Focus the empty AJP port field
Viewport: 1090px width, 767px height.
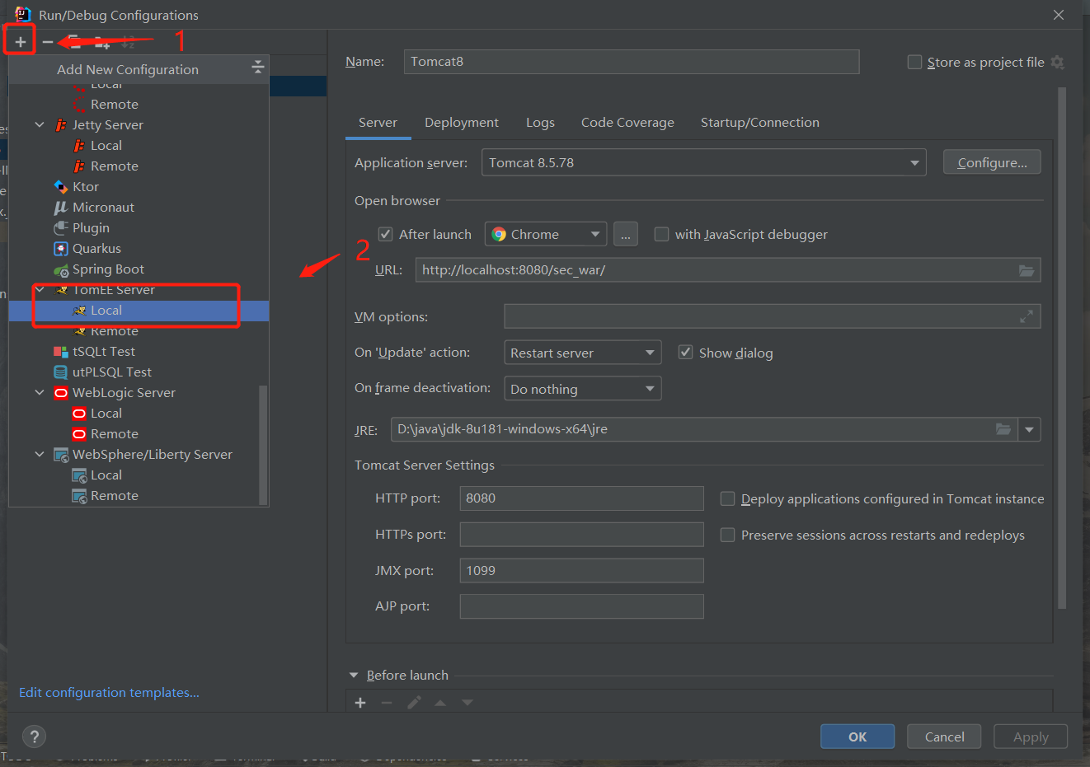click(581, 606)
